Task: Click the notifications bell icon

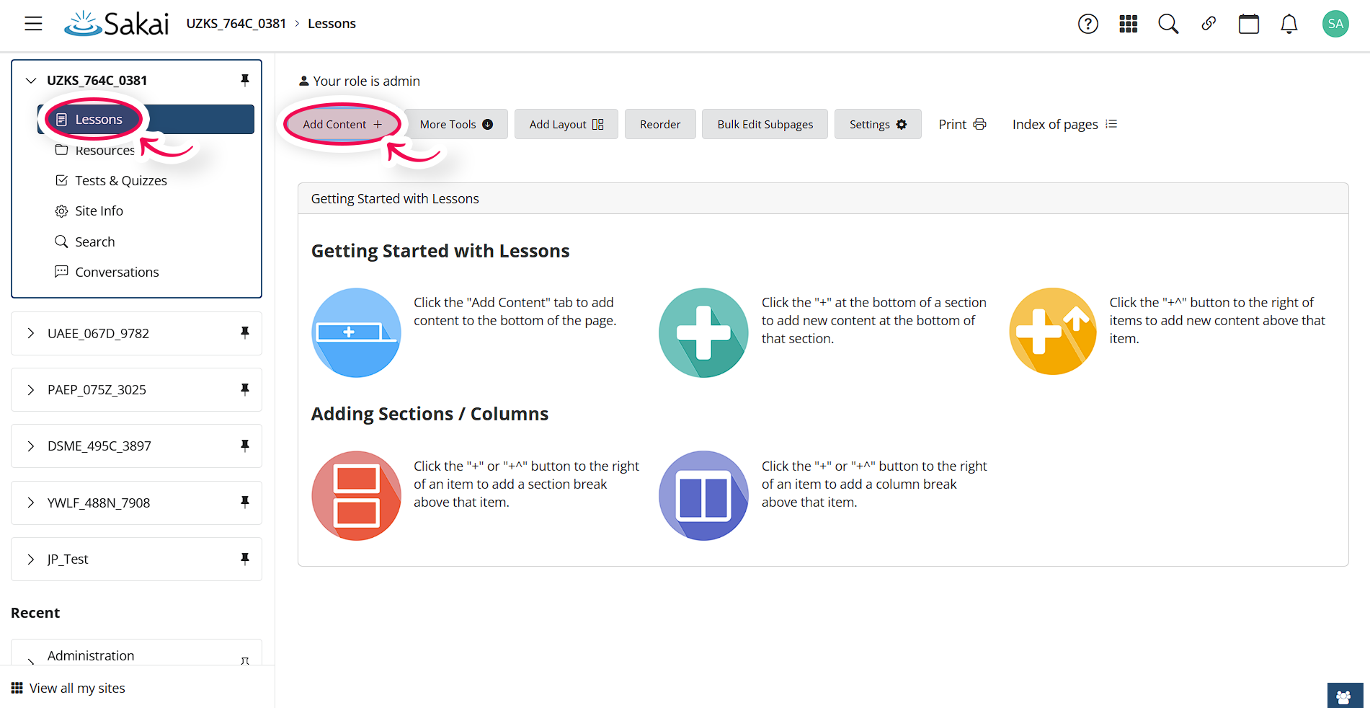Action: tap(1289, 23)
